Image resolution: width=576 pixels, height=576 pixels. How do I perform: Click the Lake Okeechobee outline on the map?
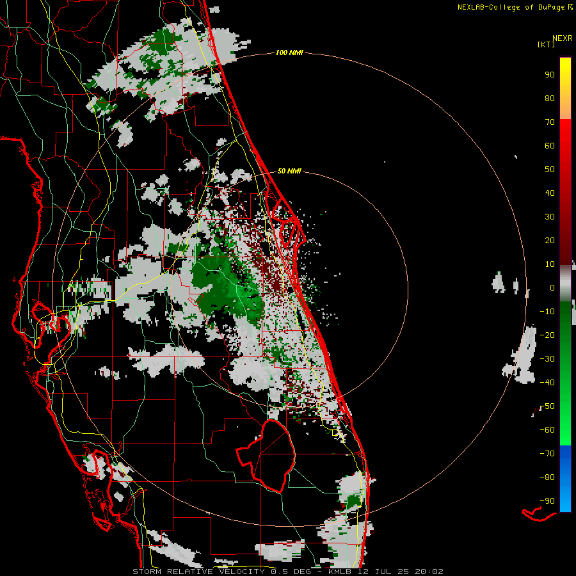coord(268,456)
